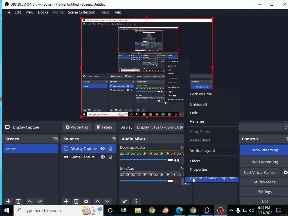
Task: Click the Windows search box
Action: pos(58,210)
